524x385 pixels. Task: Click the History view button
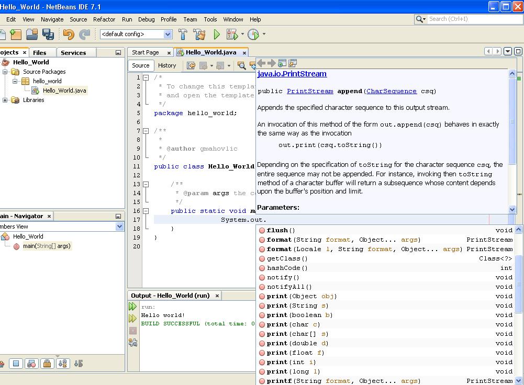[167, 65]
